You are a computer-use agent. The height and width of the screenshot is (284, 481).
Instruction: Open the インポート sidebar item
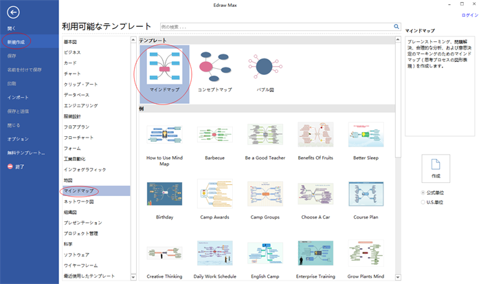pos(18,98)
